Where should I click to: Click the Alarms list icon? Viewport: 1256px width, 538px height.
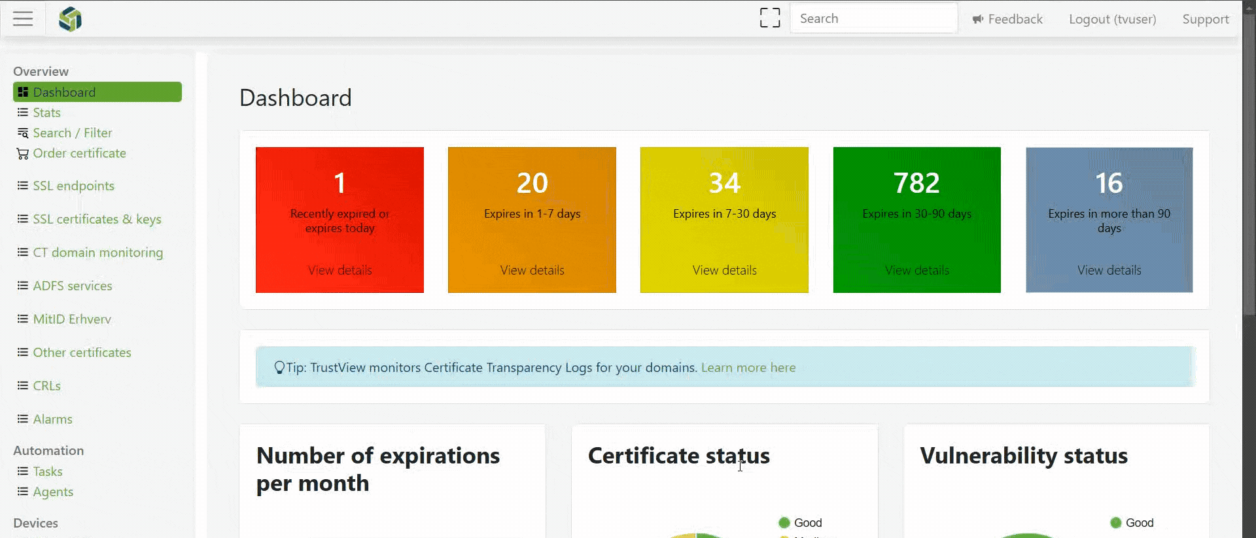pyautogui.click(x=23, y=419)
